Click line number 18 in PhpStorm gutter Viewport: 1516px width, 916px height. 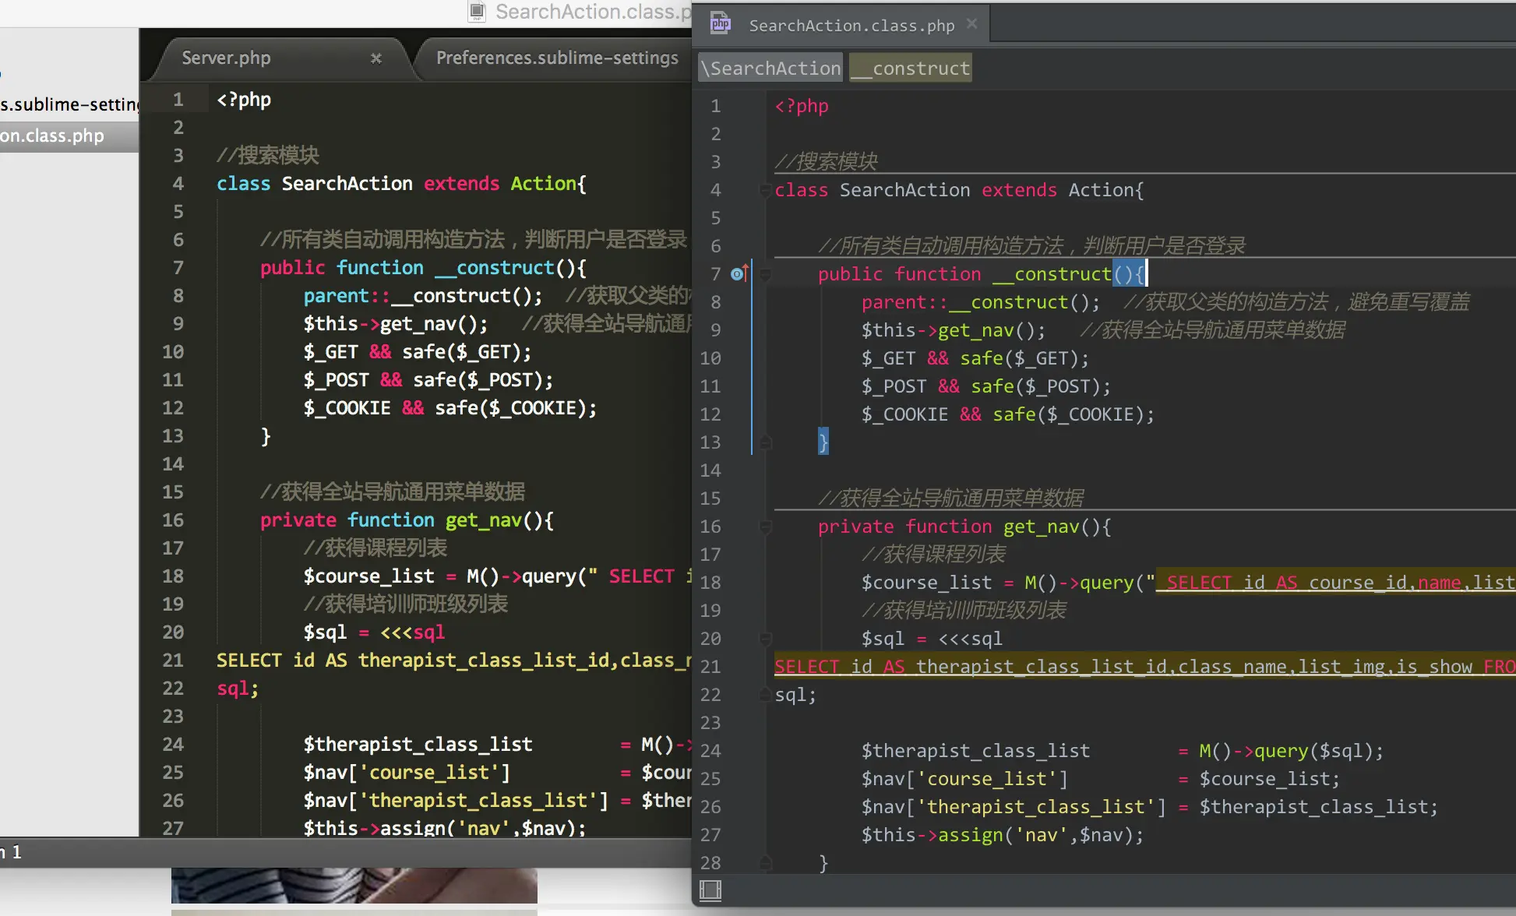(710, 583)
